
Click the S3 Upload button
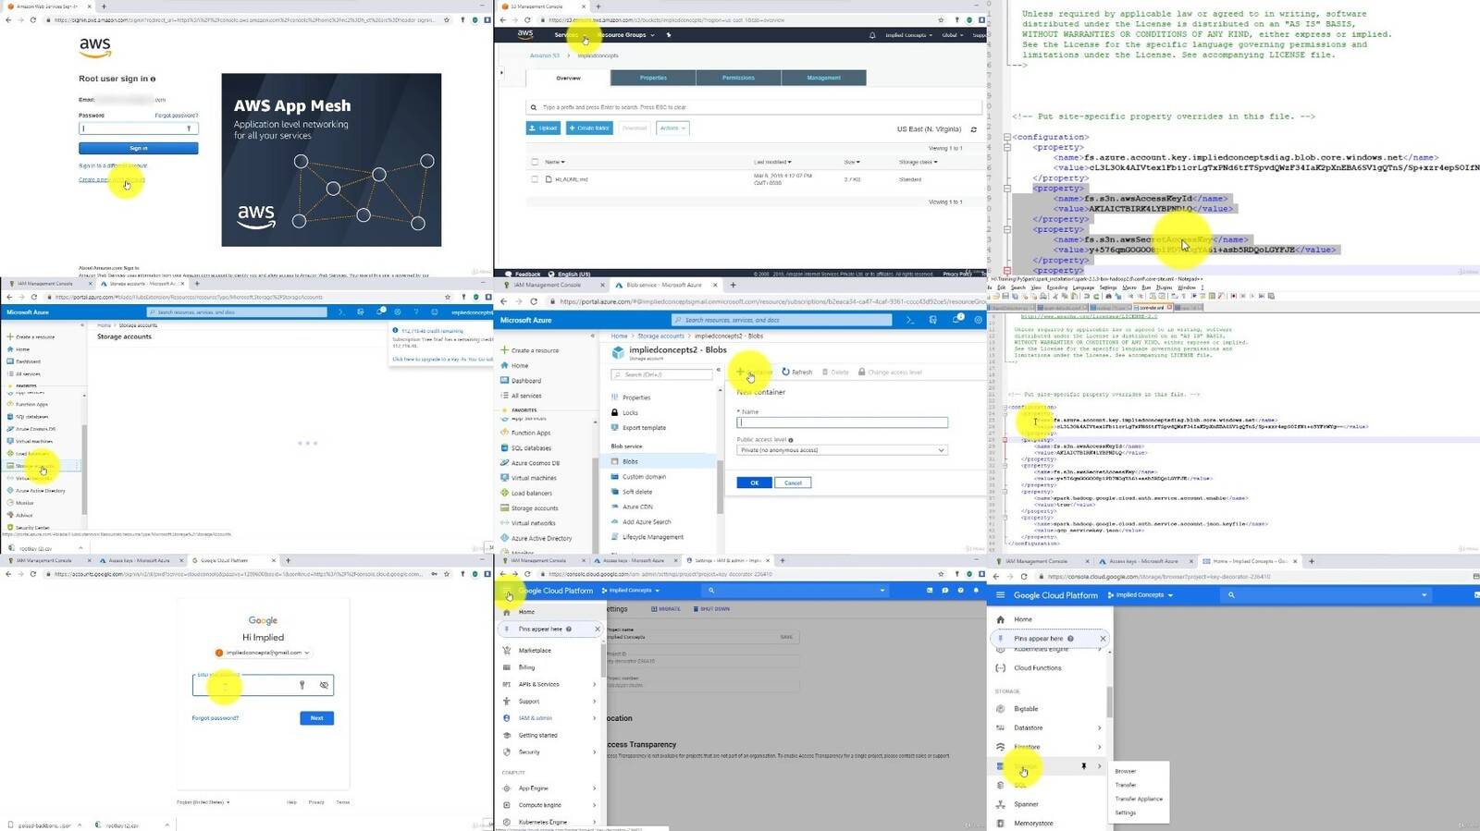pos(544,128)
